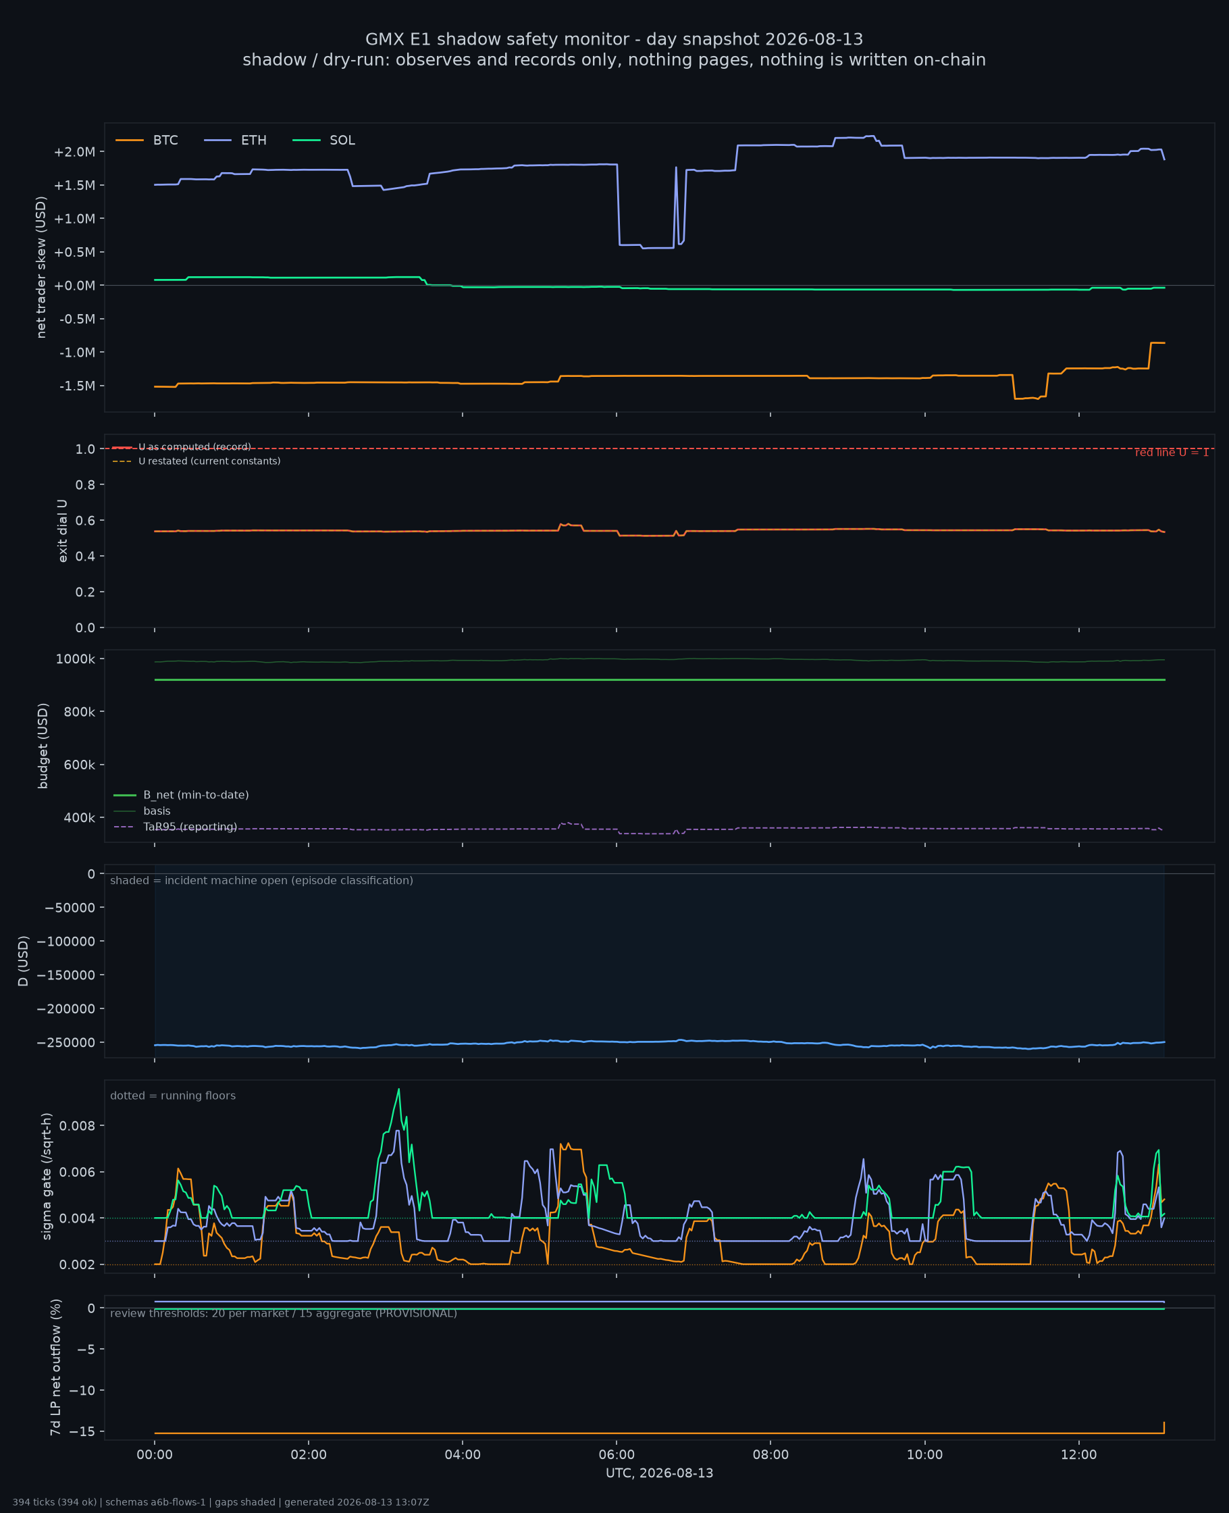Click the '+2.0M' skew tick label

point(74,152)
